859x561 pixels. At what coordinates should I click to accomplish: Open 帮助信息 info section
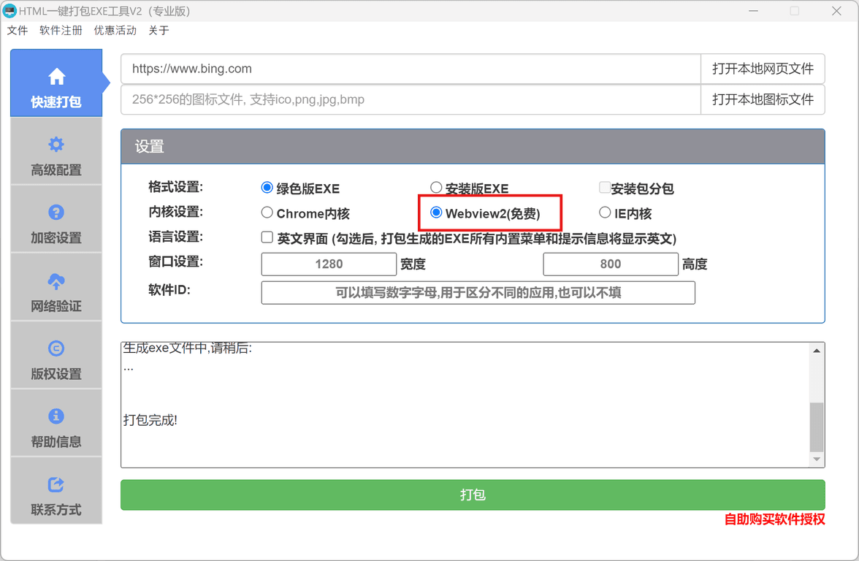(56, 427)
